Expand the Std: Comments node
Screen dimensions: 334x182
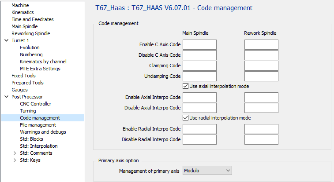(15, 153)
